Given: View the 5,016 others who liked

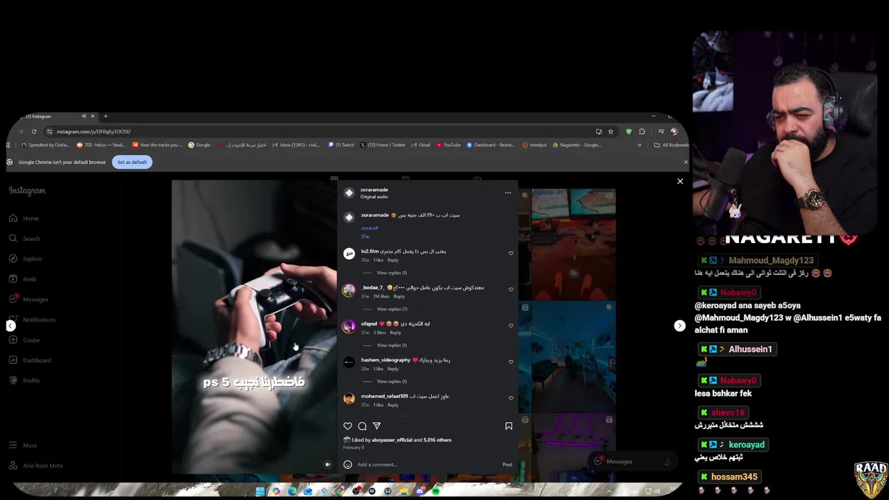Looking at the screenshot, I should (x=438, y=440).
